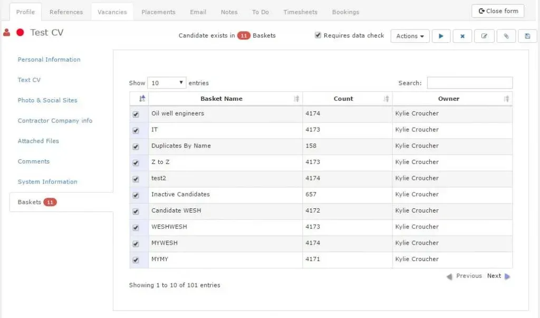Open Contractor Company info section
540x318 pixels.
point(55,121)
